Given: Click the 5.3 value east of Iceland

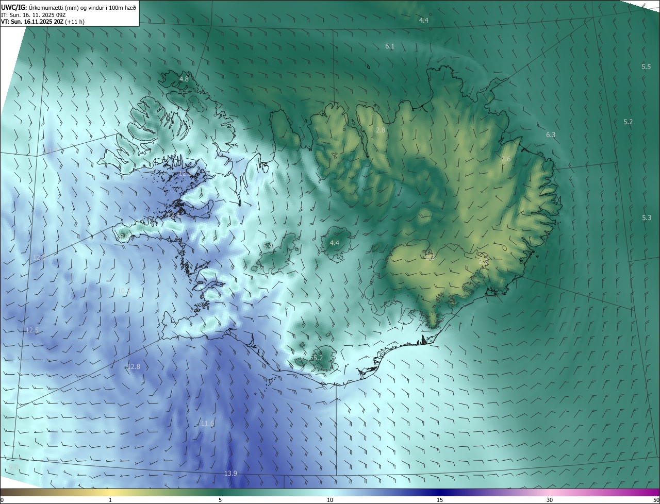Looking at the screenshot, I should point(647,218).
